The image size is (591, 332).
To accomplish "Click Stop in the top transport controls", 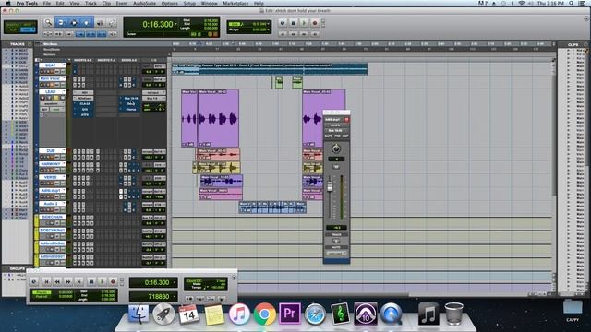I will pos(294,23).
